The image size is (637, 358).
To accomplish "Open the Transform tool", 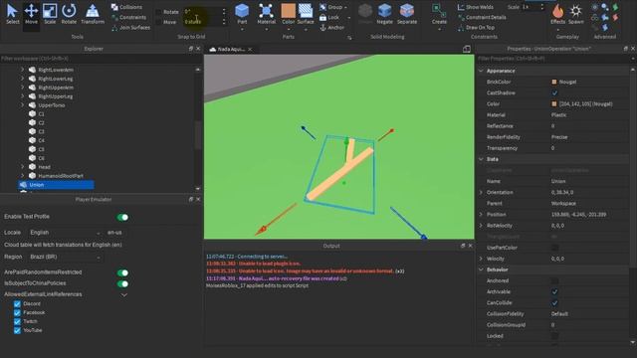I will click(93, 14).
